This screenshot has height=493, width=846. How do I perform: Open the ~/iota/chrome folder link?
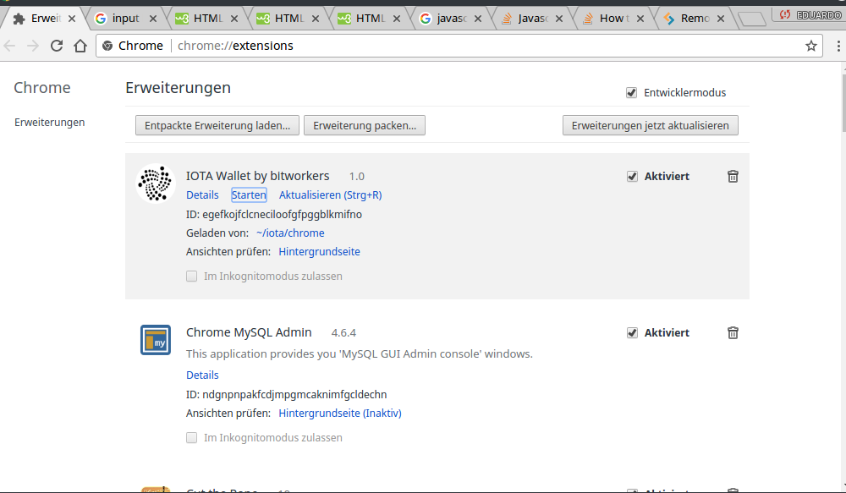click(290, 233)
